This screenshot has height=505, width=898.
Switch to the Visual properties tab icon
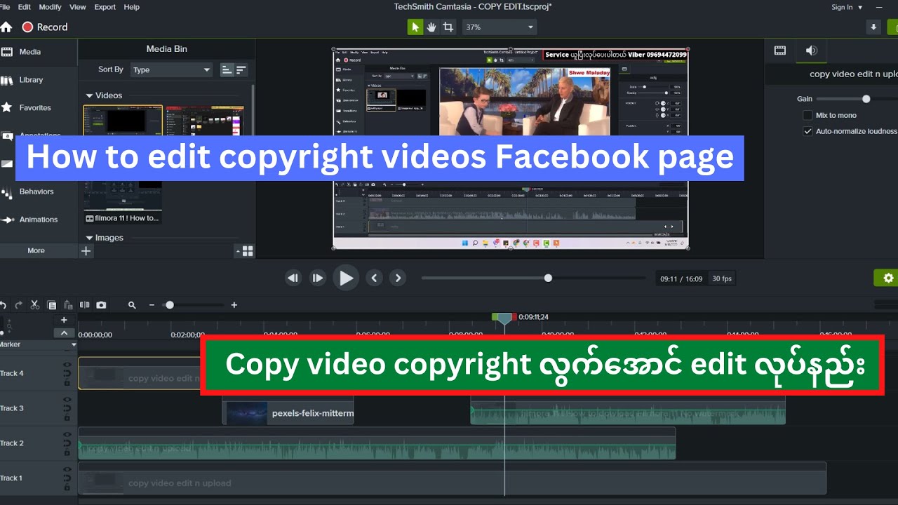pos(780,50)
